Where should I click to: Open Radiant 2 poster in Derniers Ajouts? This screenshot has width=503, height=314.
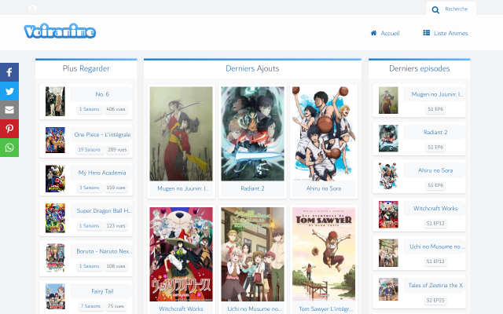coord(252,133)
